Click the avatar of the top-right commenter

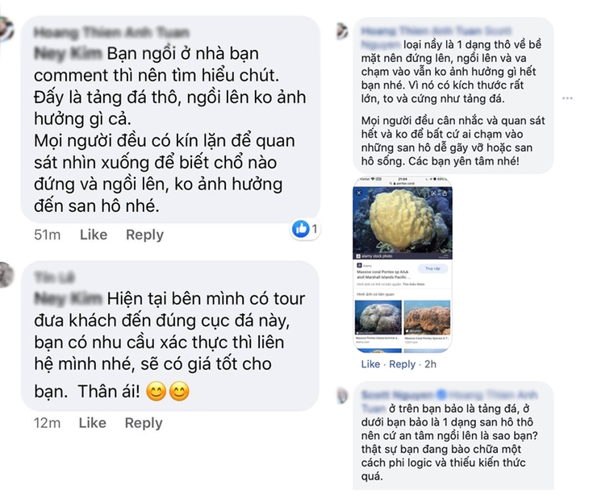tap(342, 32)
